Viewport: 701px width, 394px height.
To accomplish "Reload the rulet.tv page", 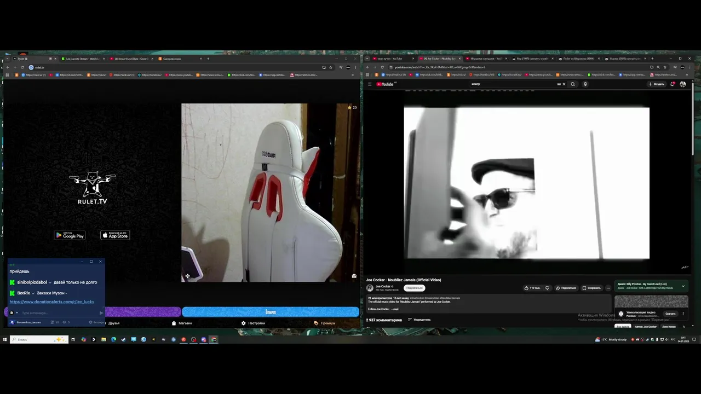I will (22, 67).
